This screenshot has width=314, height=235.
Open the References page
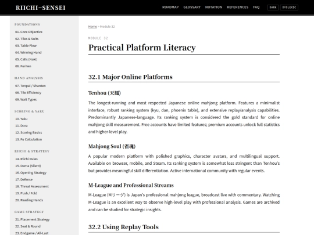(237, 7)
